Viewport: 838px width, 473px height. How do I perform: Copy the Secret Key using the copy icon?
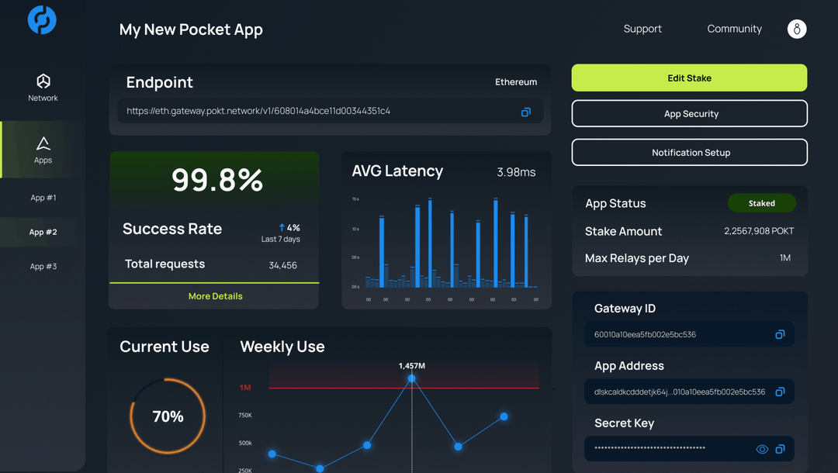(x=780, y=449)
